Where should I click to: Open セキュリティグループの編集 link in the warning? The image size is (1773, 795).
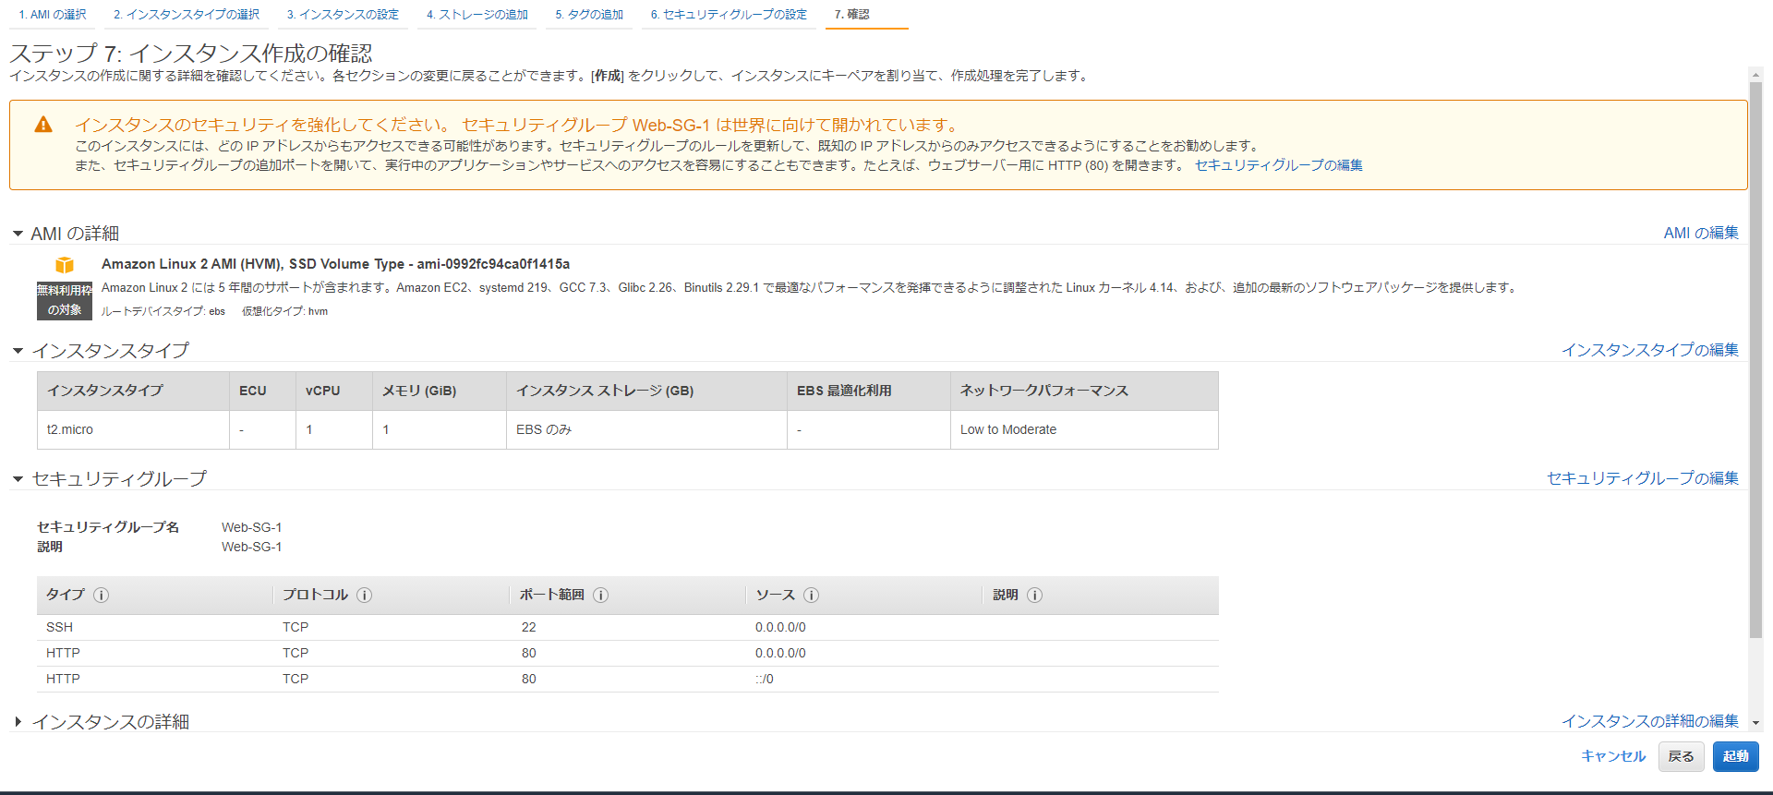coord(1279,165)
